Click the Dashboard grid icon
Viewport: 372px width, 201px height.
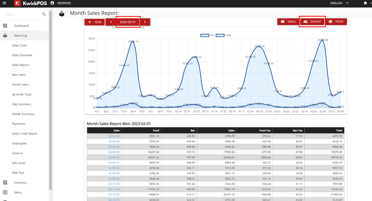(5, 26)
